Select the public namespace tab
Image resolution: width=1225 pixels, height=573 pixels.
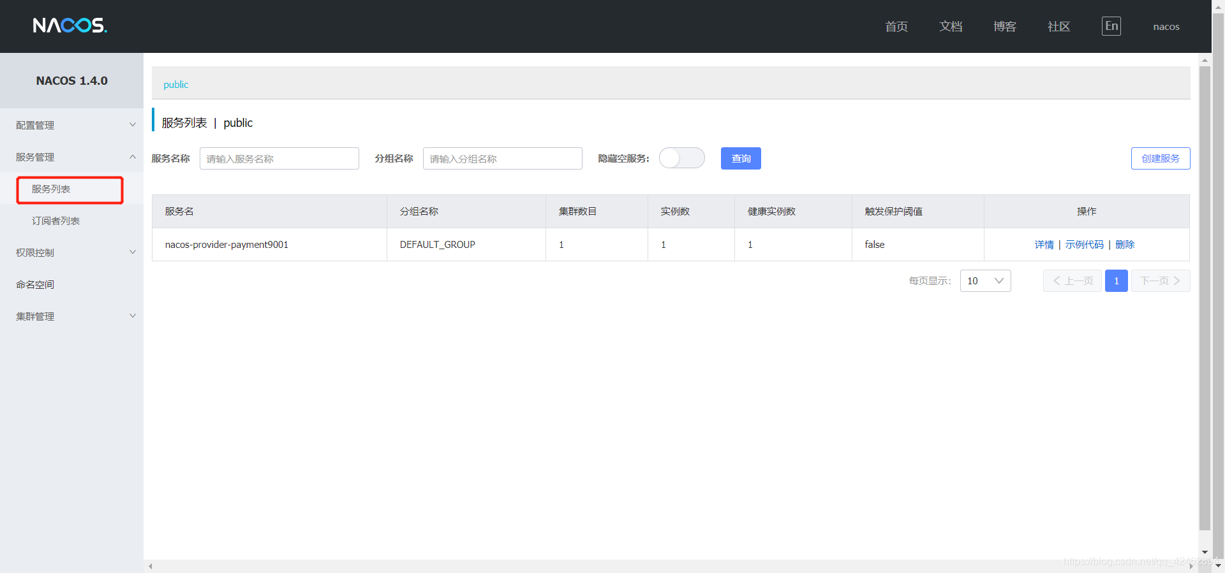click(x=176, y=85)
